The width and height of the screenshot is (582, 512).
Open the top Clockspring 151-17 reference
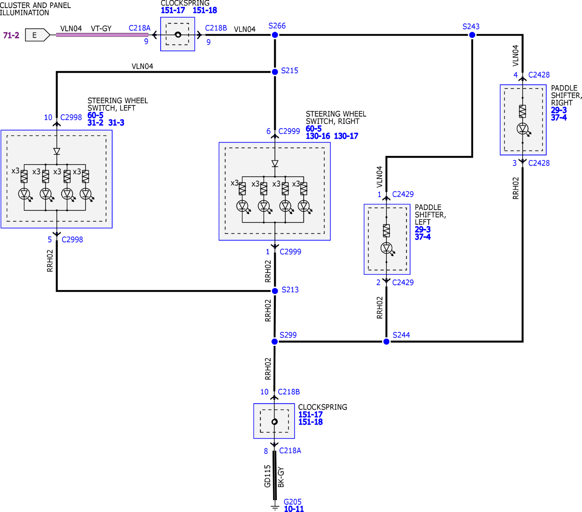[173, 10]
